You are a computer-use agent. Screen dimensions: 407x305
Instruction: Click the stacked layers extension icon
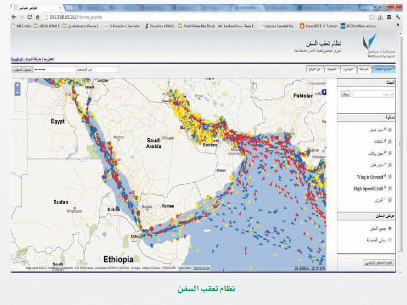tap(389, 17)
